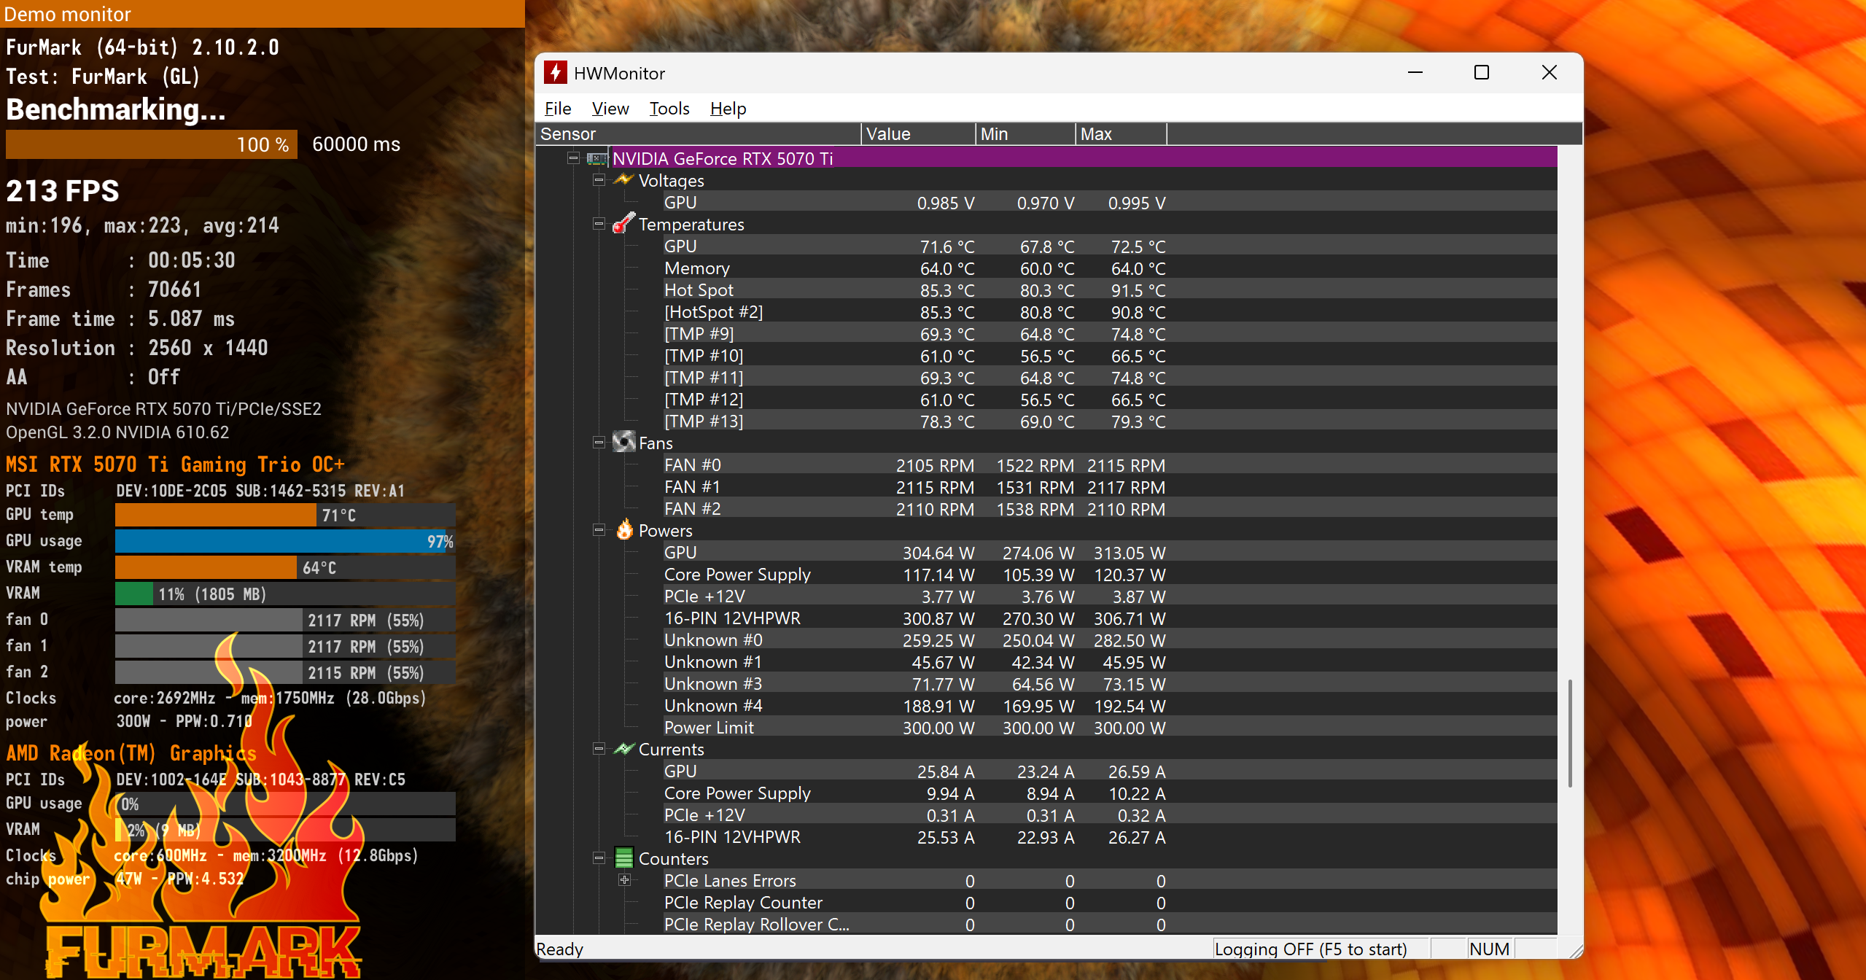Screen dimensions: 1866x980
Task: Open the View menu in HWMonitor
Action: (x=610, y=109)
